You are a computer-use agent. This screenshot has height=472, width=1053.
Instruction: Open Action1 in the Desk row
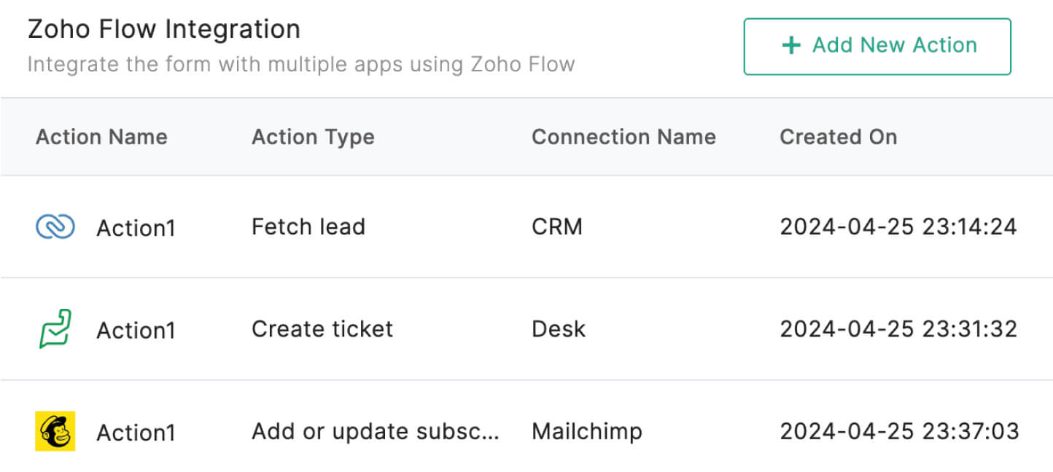(136, 330)
